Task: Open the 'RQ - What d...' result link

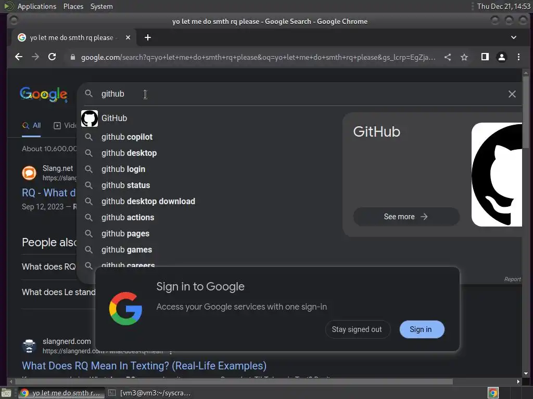Action: click(48, 193)
